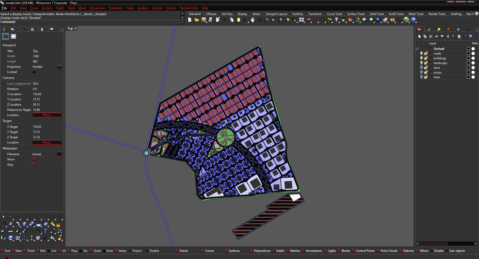Click the Pan hand tool icon

tap(252, 20)
